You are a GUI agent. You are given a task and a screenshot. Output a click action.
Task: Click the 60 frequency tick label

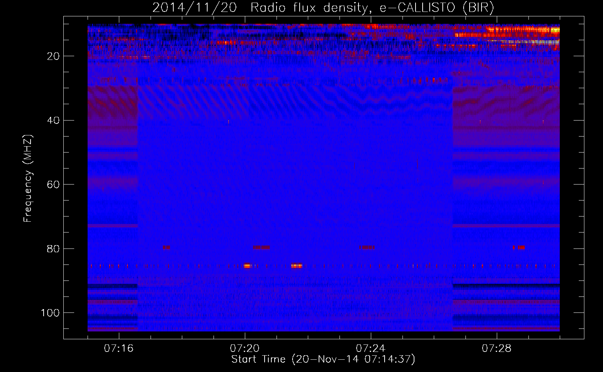(54, 185)
